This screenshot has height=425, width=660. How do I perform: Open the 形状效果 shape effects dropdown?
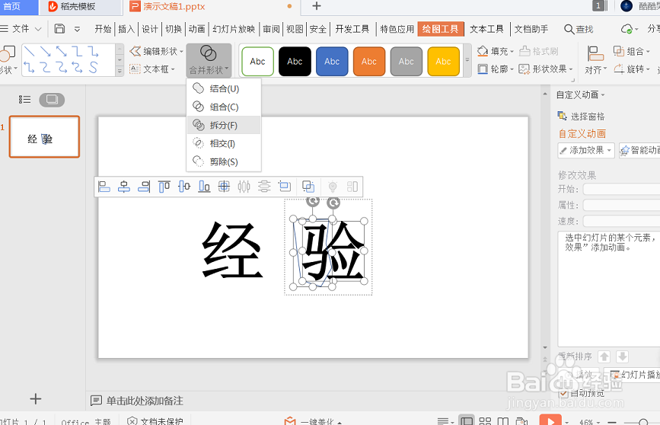pos(546,69)
